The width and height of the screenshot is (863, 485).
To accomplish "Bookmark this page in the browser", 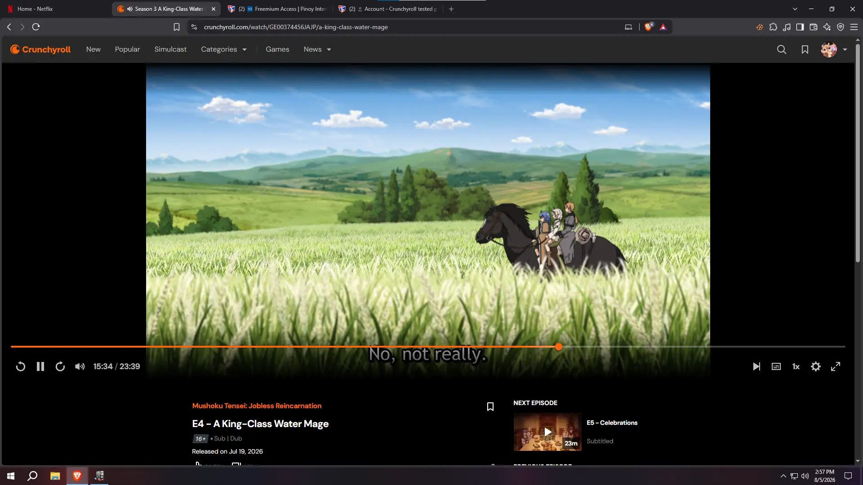I will pos(177,27).
